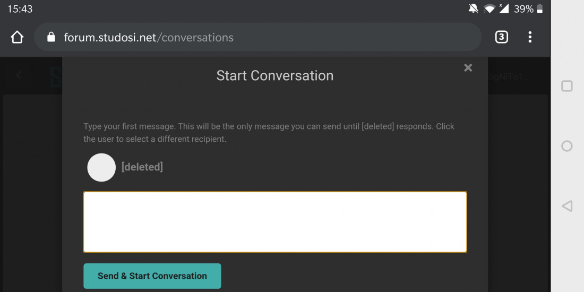
Task: Open Chrome's three-dot overflow menu
Action: click(530, 37)
